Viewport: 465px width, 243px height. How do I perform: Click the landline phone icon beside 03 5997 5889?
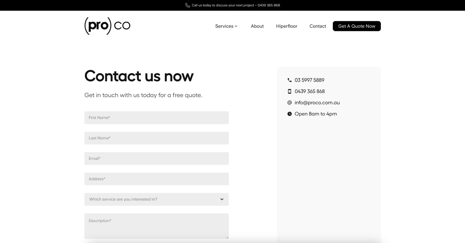[289, 80]
